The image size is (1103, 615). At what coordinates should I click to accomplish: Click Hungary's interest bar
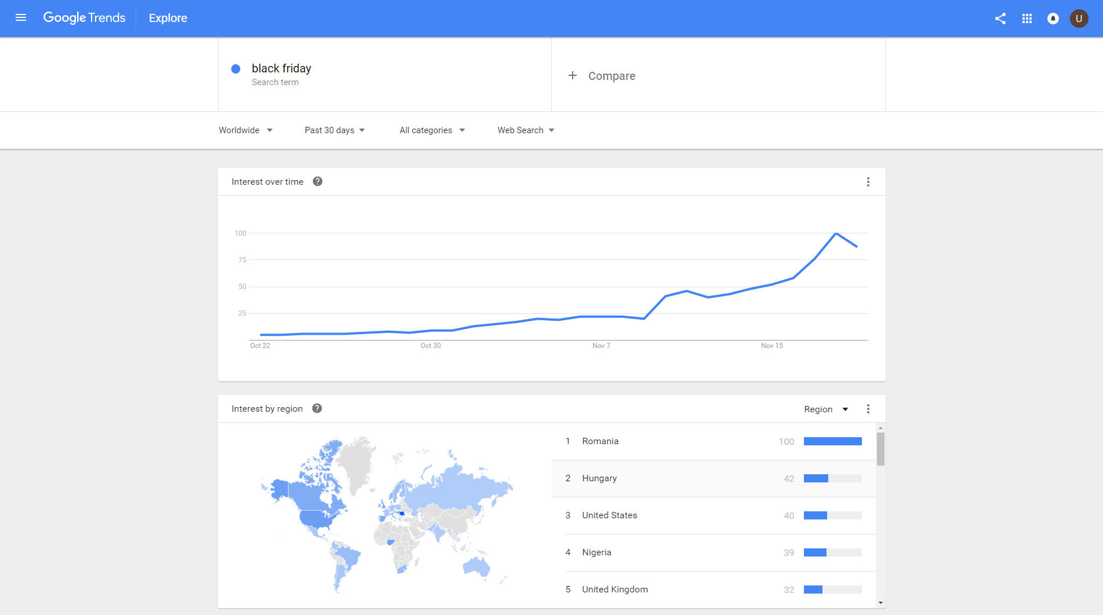833,478
